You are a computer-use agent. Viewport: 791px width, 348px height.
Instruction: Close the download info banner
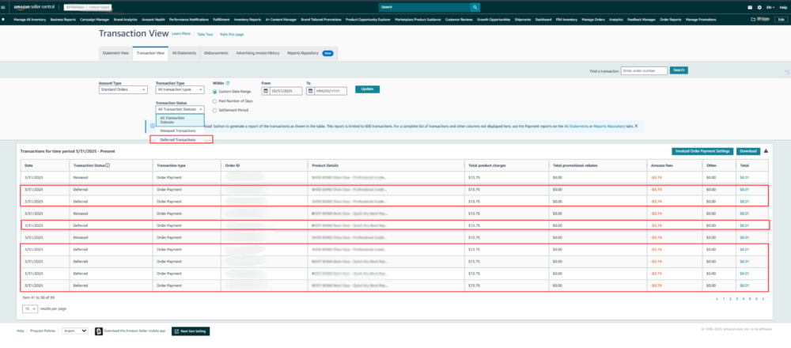[636, 126]
